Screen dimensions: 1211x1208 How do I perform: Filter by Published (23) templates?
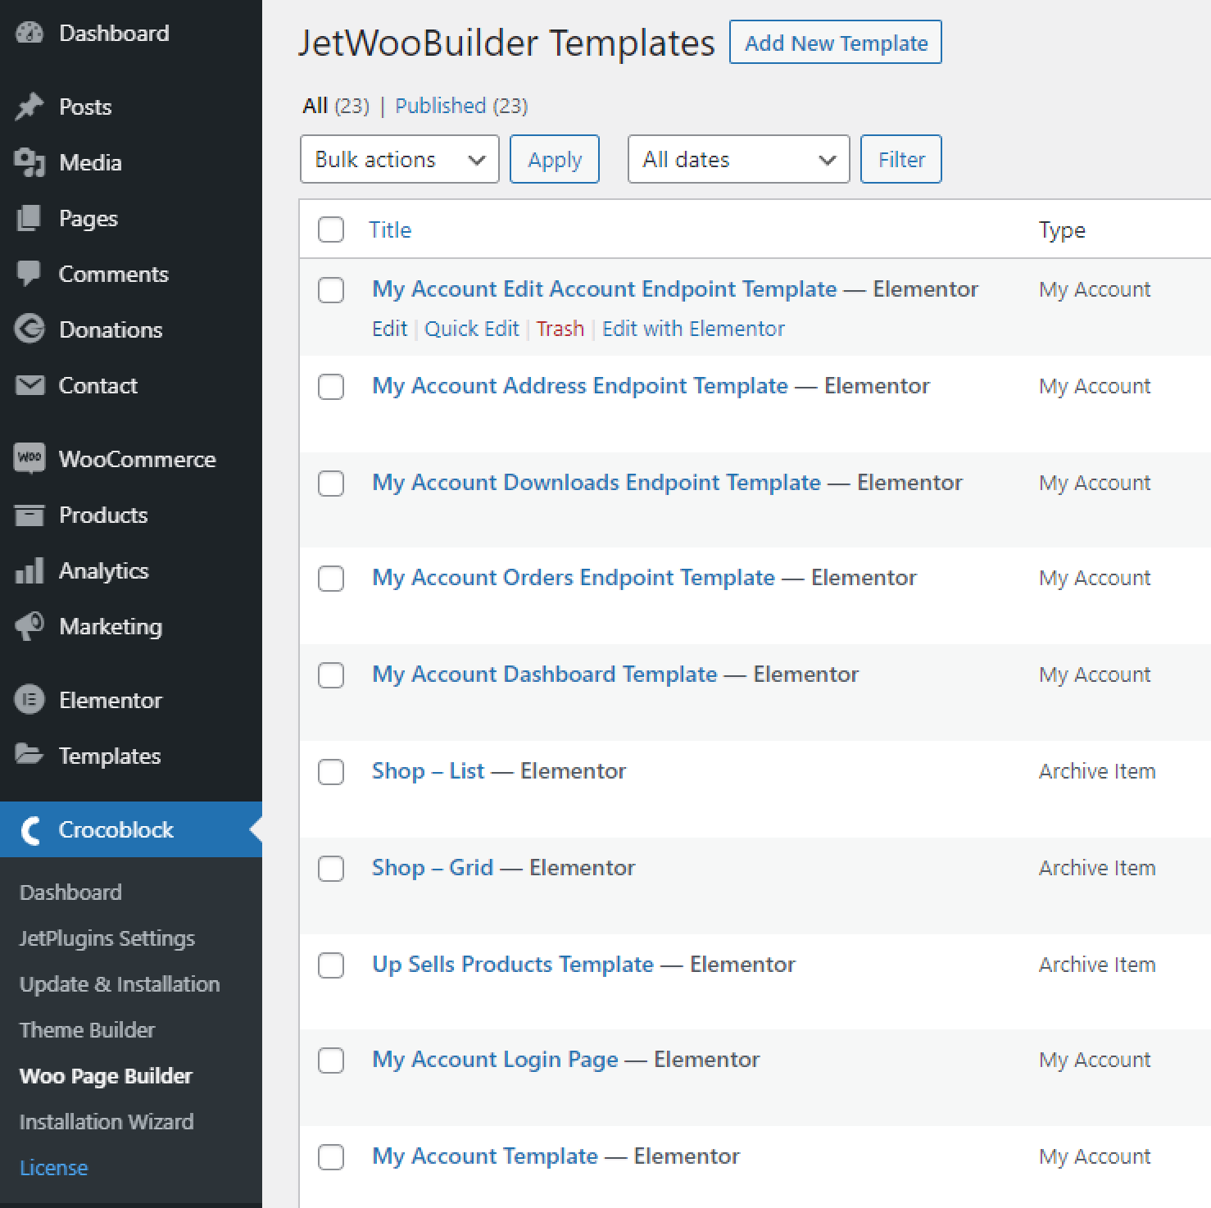click(461, 106)
